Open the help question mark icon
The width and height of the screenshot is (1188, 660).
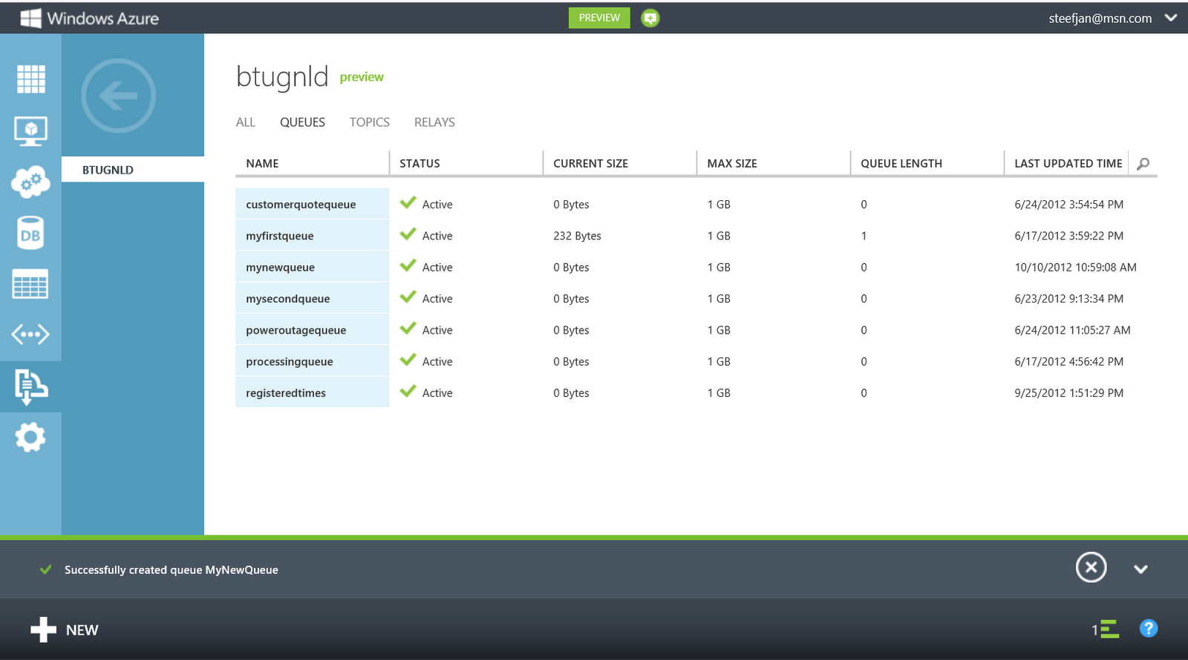coord(1148,629)
